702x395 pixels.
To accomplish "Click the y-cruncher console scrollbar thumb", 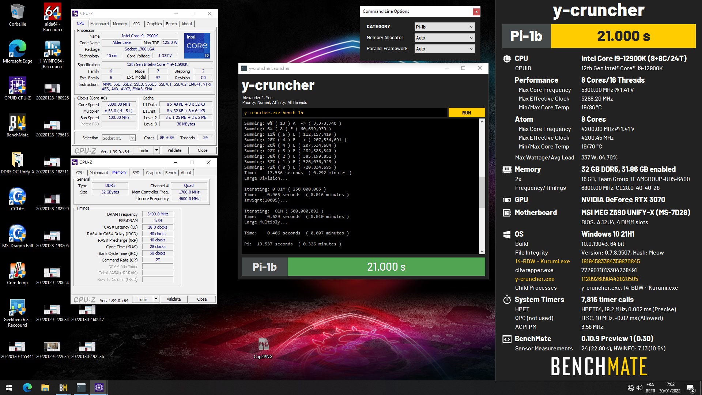I will pyautogui.click(x=482, y=192).
